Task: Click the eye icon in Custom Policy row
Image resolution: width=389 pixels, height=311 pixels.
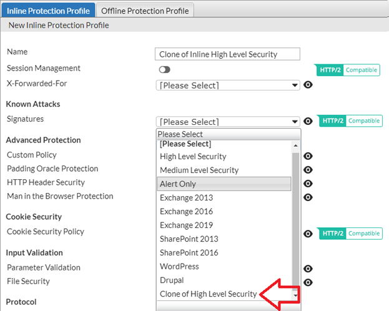Action: [308, 156]
